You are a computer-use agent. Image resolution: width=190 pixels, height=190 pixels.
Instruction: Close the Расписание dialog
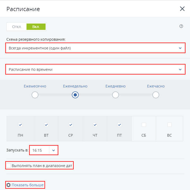[182, 9]
